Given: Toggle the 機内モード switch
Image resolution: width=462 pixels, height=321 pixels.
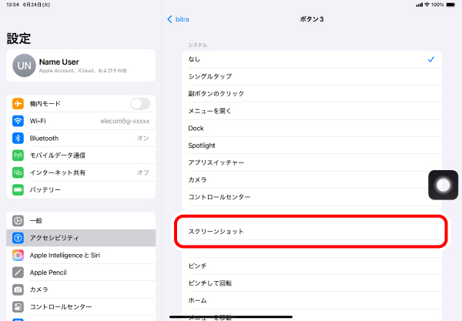Looking at the screenshot, I should pos(140,104).
